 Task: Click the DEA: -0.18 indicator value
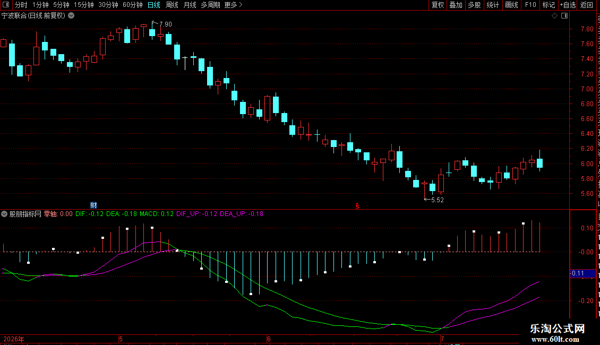click(121, 214)
